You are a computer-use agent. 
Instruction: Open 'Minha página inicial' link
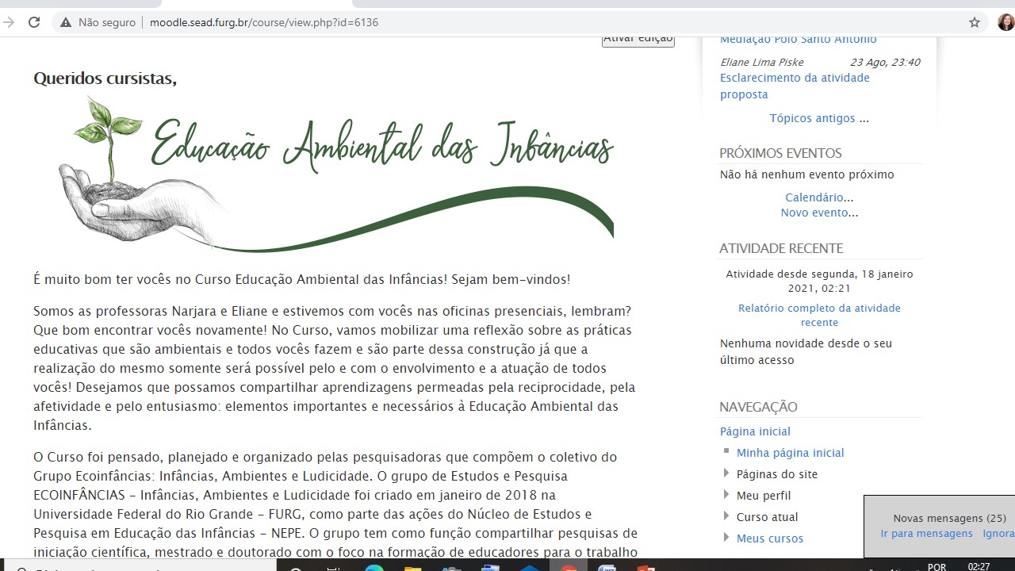coord(790,453)
